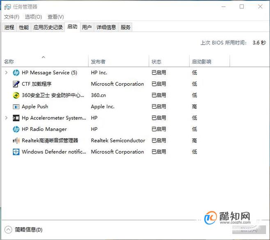270x240 pixels.
Task: Select the CTF 加载程序 entry
Action: [x=37, y=84]
